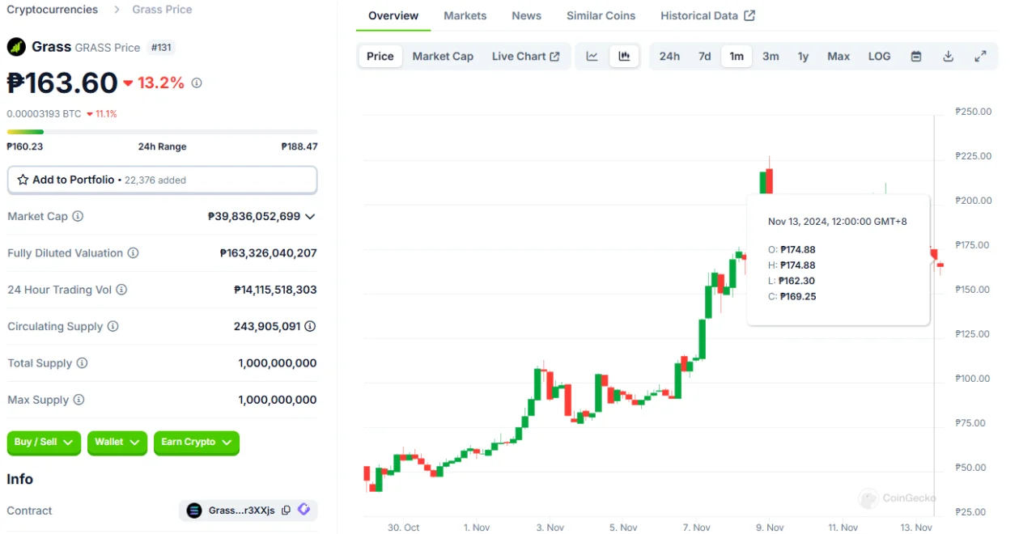Click the ₱163,326,040,207 valuation value
The width and height of the screenshot is (1036, 534).
[x=268, y=253]
